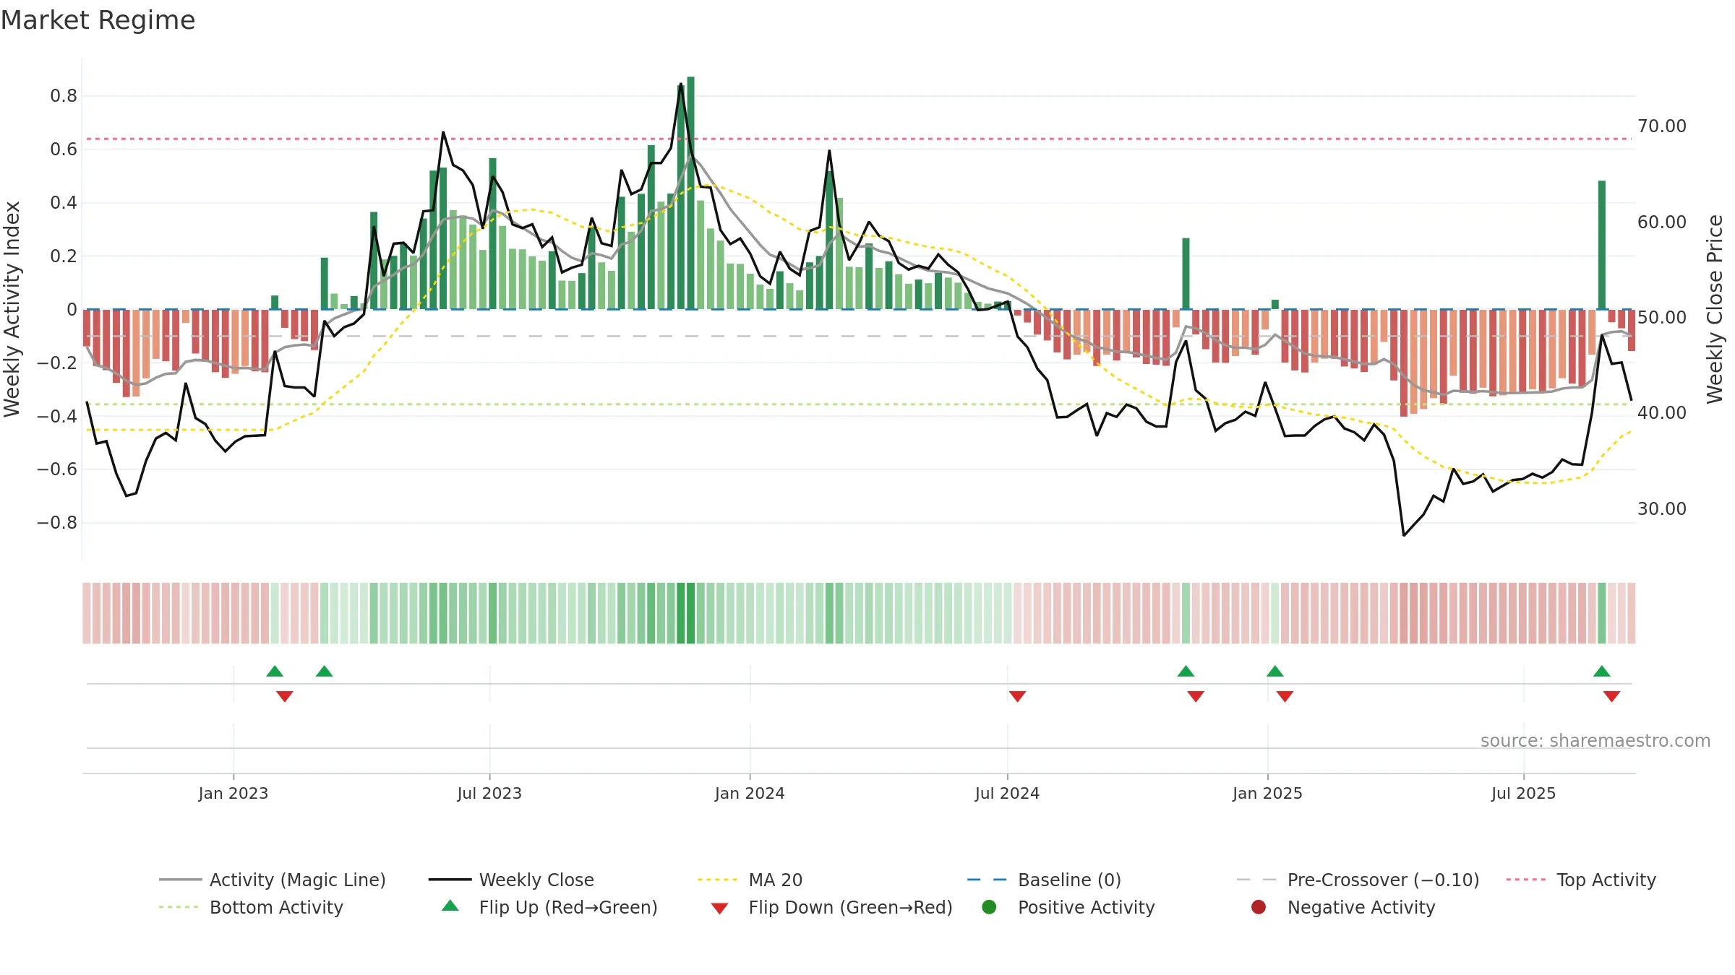This screenshot has width=1735, height=975.
Task: Click the Jul 2023 axis label
Action: [489, 793]
